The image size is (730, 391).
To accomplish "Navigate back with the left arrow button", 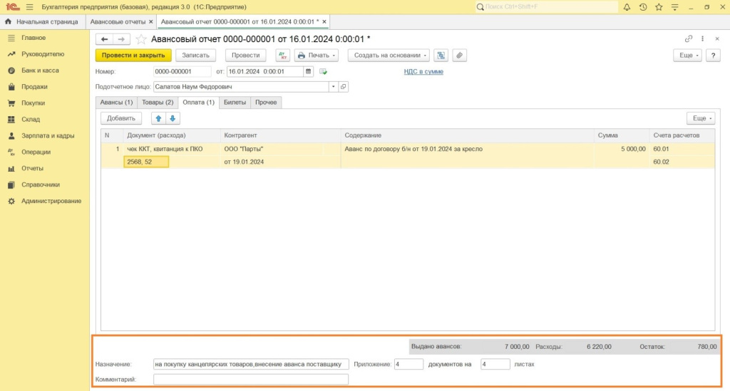I will (x=104, y=39).
